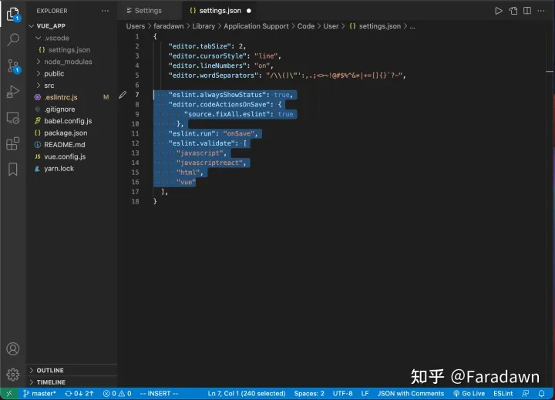Click line number 12 in gutter

[x=135, y=143]
